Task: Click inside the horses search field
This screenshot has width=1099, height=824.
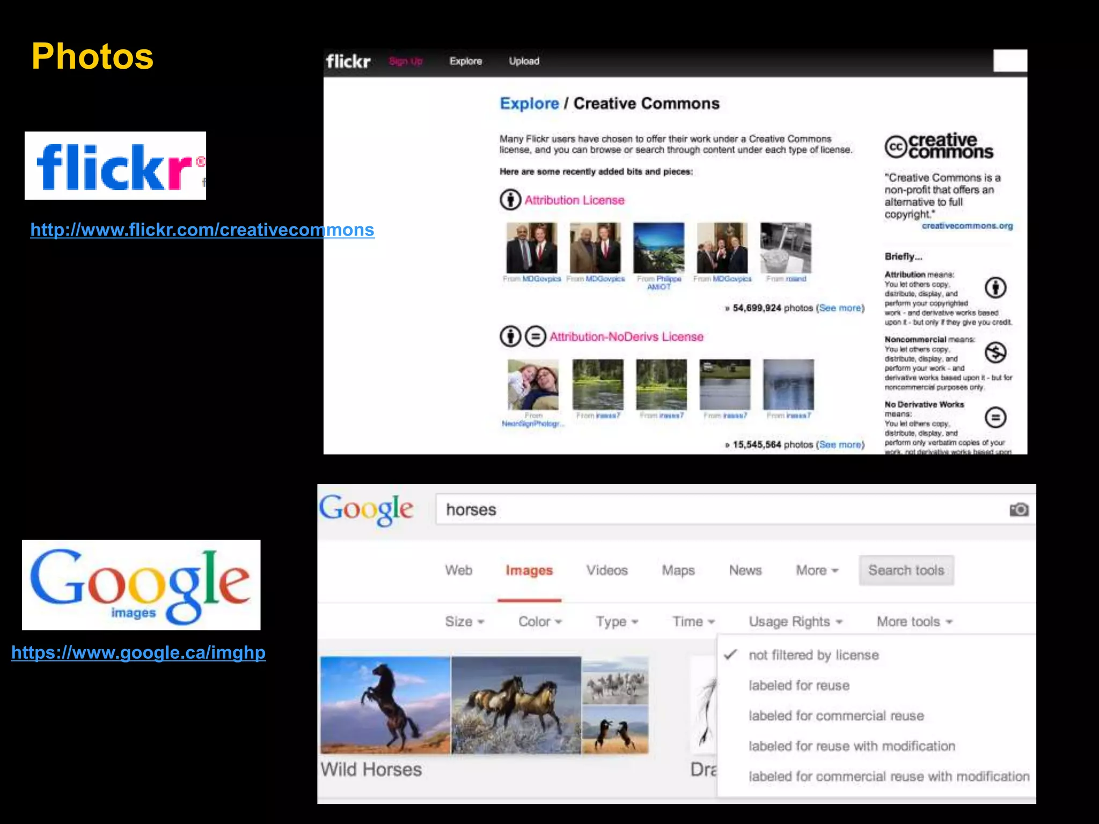Action: tap(719, 510)
